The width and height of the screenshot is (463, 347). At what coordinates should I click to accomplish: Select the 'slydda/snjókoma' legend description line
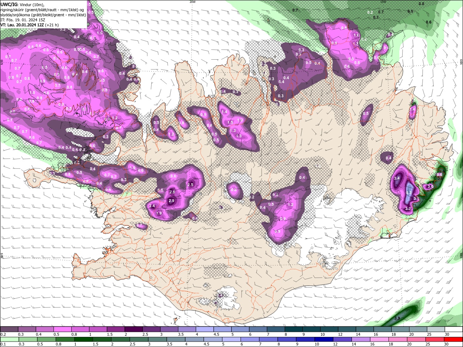[x=43, y=15]
